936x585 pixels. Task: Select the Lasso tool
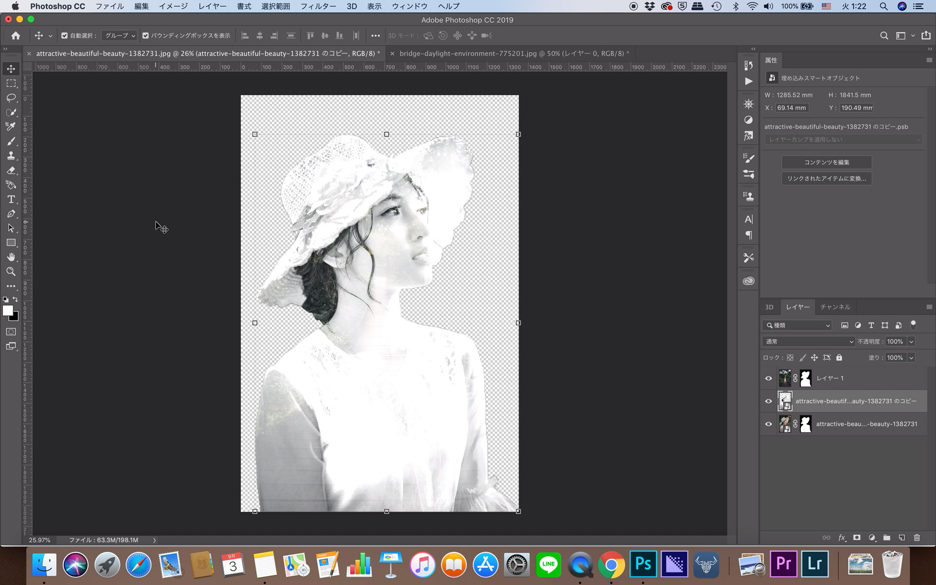point(11,98)
